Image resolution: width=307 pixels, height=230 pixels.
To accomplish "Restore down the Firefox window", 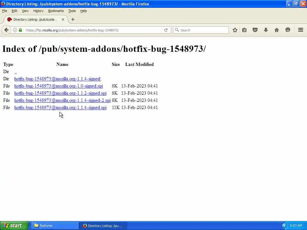I will 296,4.
